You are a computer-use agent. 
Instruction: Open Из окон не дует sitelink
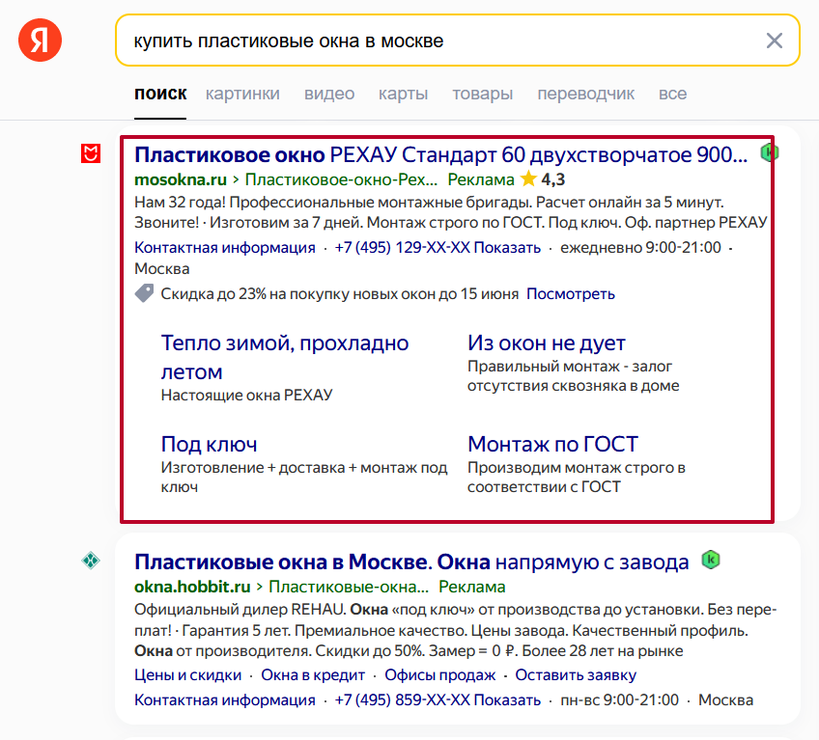[x=547, y=343]
